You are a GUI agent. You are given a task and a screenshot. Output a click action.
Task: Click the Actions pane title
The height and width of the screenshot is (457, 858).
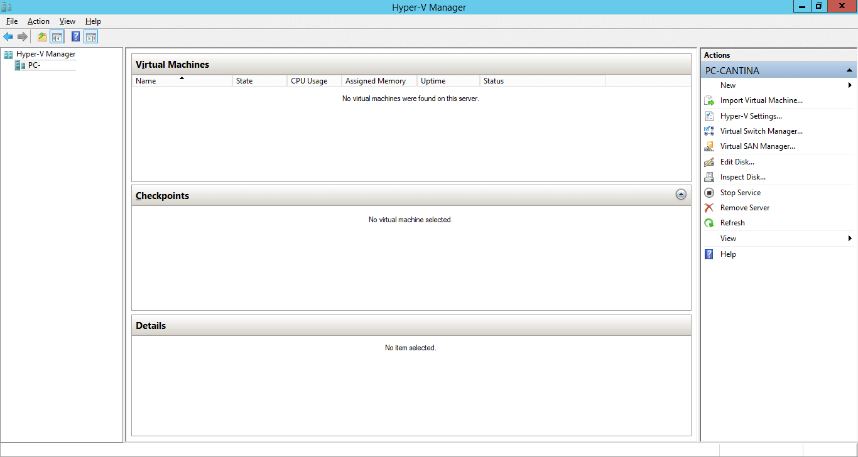717,55
